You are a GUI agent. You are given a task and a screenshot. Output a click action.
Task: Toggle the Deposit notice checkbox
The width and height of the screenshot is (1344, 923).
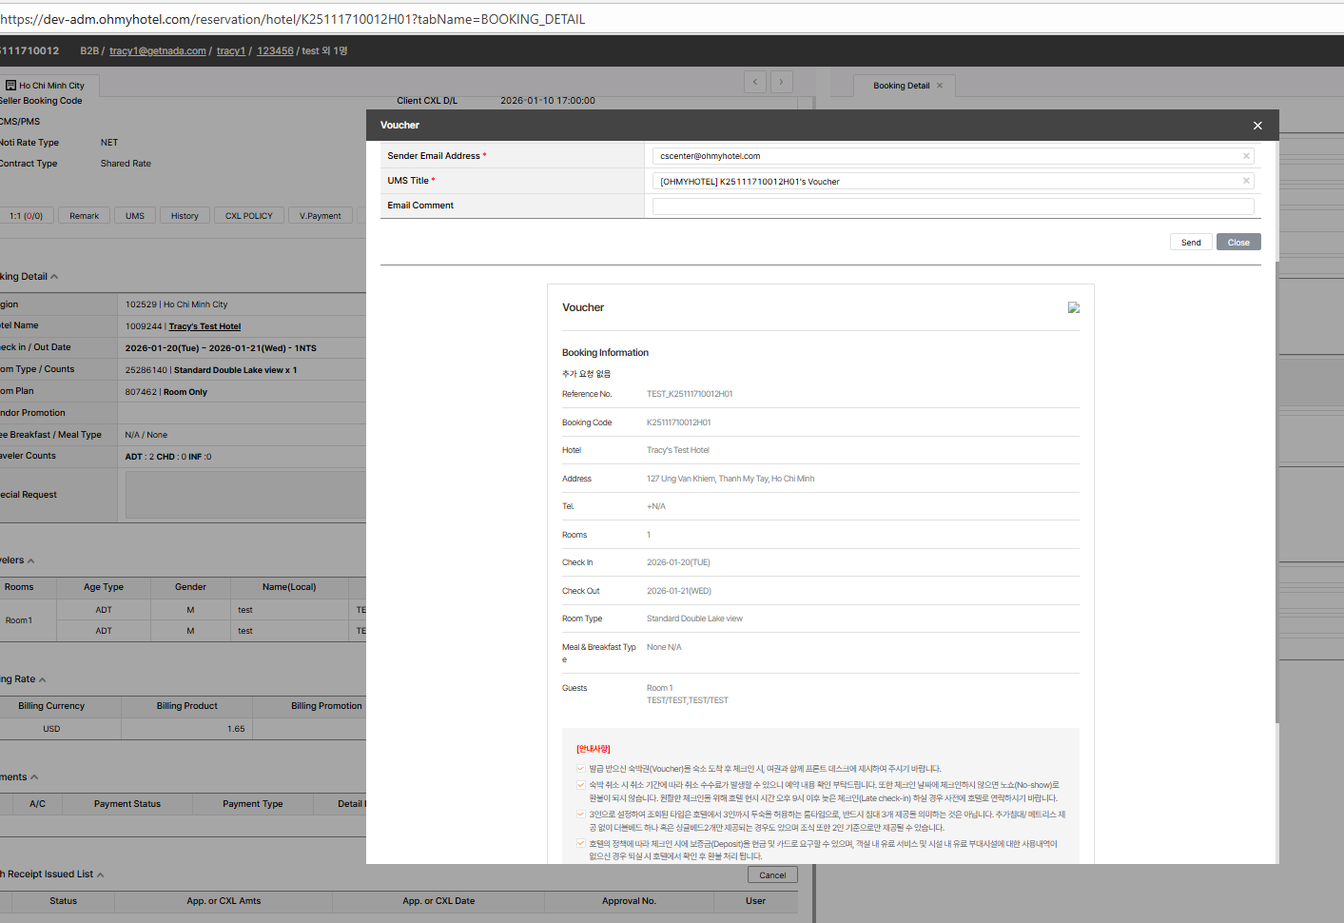[x=580, y=843]
